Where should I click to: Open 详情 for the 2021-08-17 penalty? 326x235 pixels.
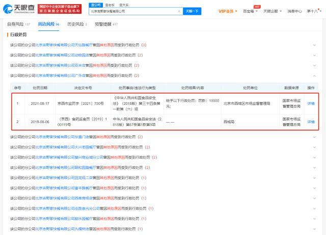point(311,104)
